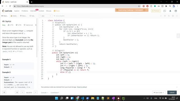The height and width of the screenshot is (101, 180).
Task: Open a new browser tab
Action: pos(31,2)
